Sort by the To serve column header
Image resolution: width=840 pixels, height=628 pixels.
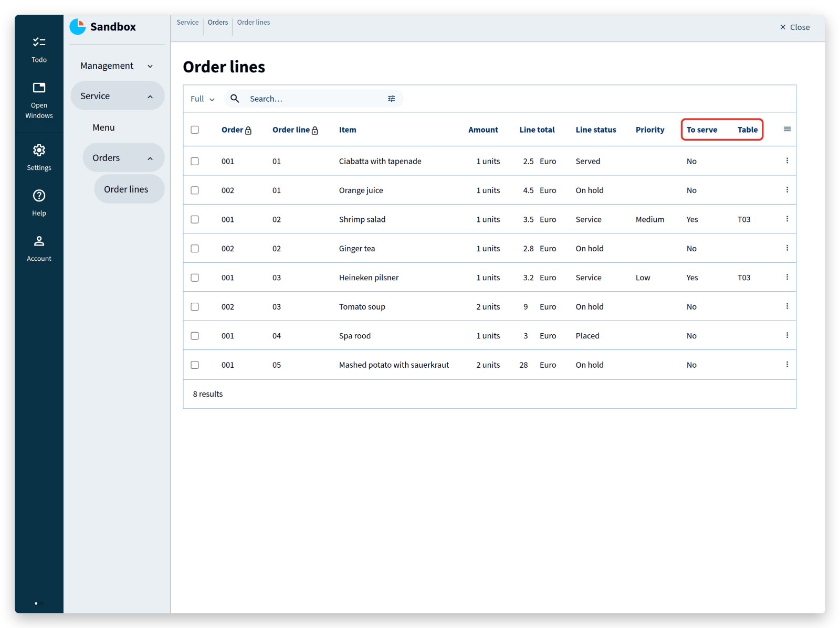(x=702, y=130)
